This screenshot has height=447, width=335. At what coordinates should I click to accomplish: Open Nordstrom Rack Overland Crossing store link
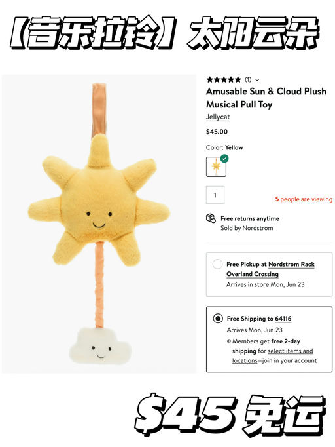click(x=270, y=269)
